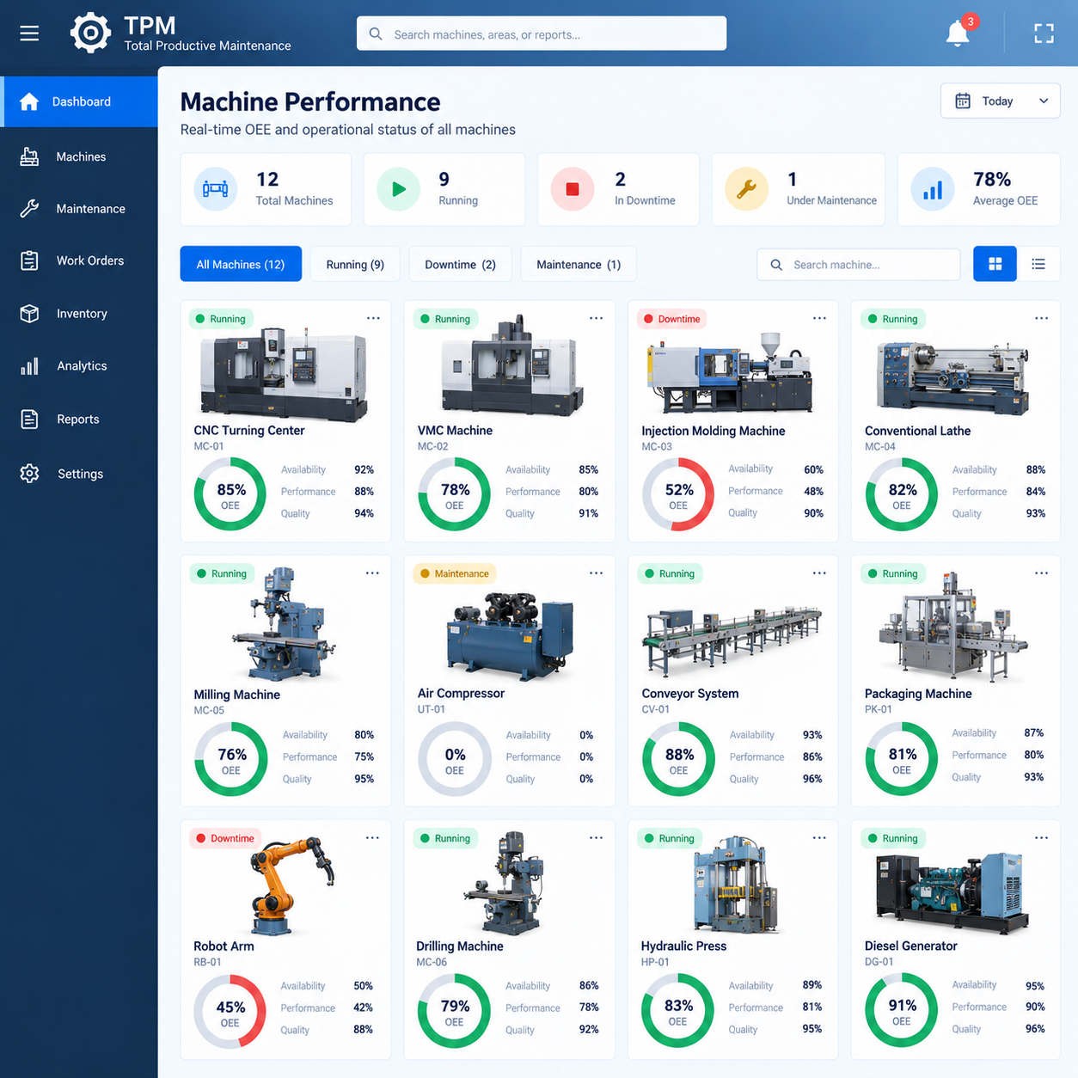Open notifications bell
The image size is (1078, 1078).
pos(958,34)
